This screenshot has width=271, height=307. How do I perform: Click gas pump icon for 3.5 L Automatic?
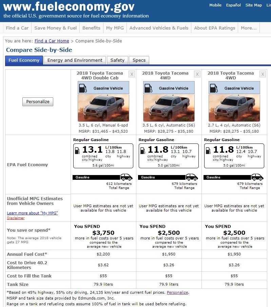tap(148, 88)
